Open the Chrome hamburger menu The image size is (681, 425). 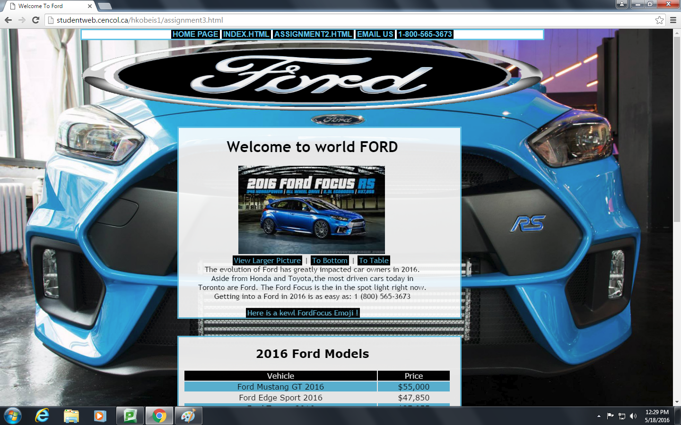[673, 20]
